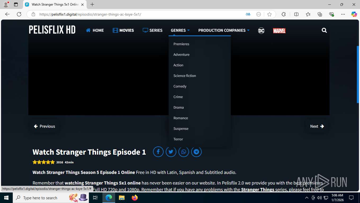This screenshot has height=203, width=360.
Task: Reload the page
Action: (19, 14)
